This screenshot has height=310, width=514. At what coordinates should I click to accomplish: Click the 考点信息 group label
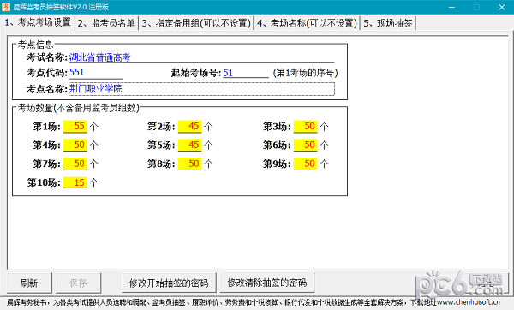35,45
